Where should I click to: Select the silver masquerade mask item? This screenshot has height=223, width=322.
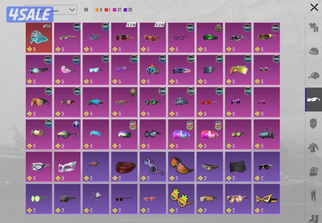67,166
